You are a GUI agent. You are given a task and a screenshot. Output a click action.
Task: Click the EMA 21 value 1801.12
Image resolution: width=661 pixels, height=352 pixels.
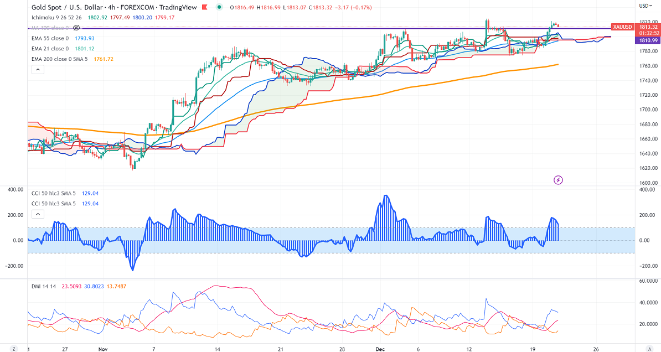tap(84, 49)
